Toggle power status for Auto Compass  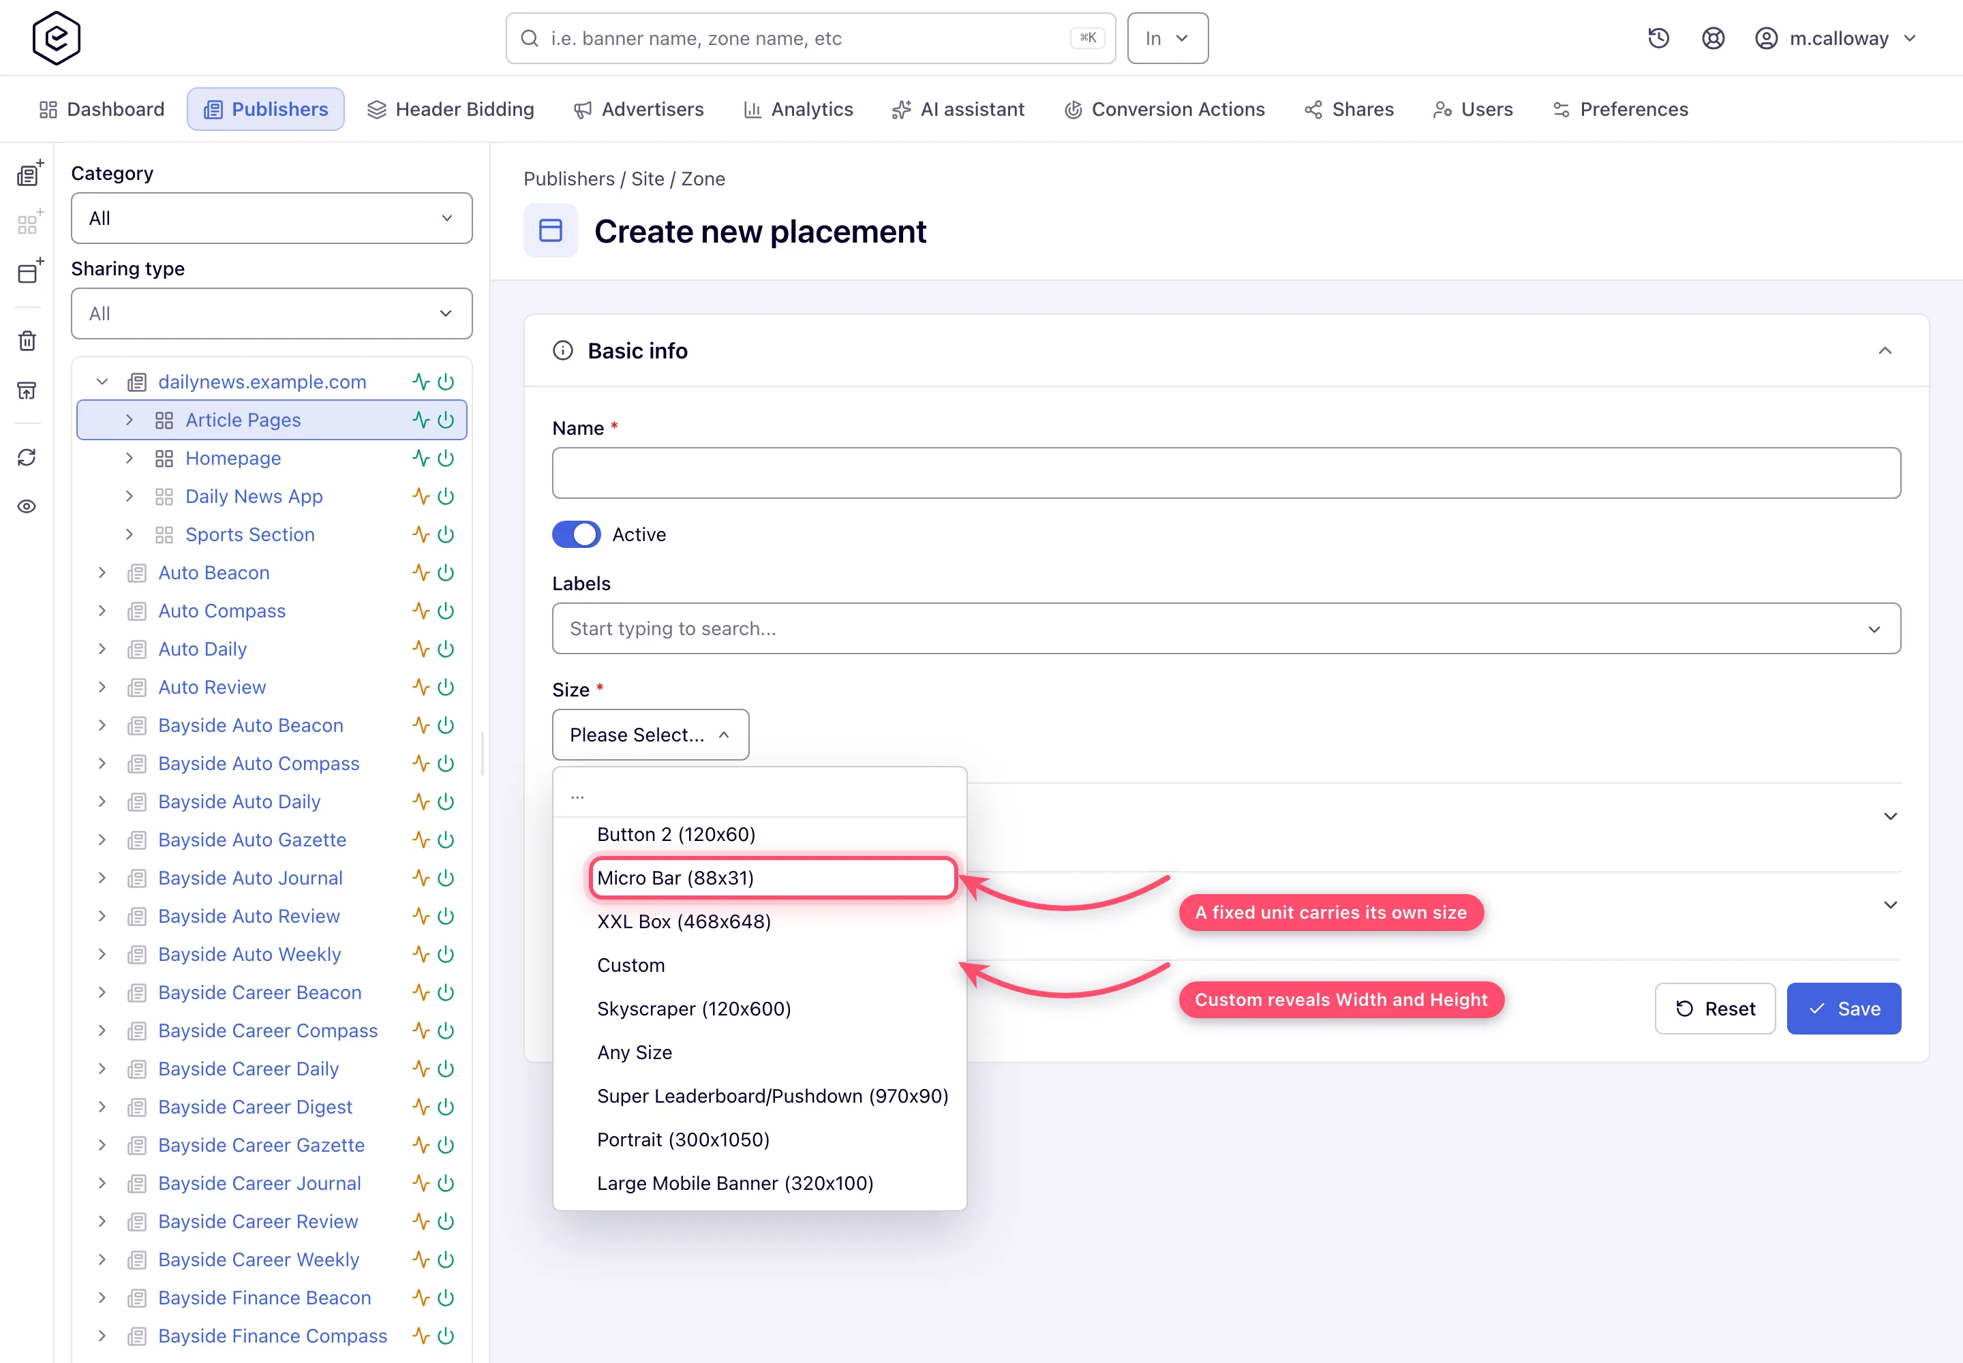(x=446, y=611)
